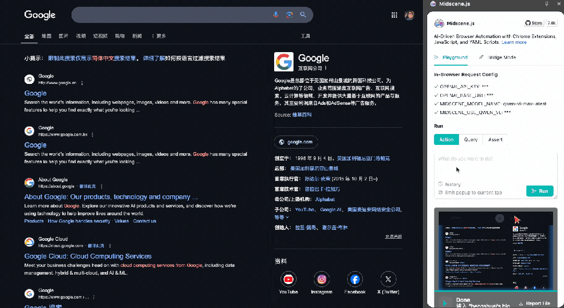This screenshot has width=564, height=308.
Task: Open the google.com website button
Action: tap(296, 142)
